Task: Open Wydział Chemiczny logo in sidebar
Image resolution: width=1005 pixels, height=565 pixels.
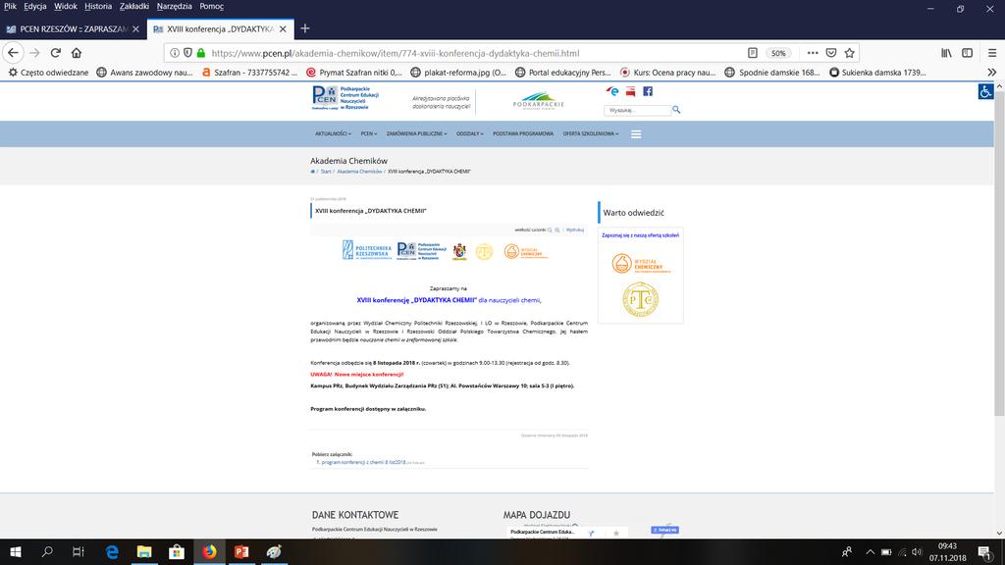Action: pos(641,263)
